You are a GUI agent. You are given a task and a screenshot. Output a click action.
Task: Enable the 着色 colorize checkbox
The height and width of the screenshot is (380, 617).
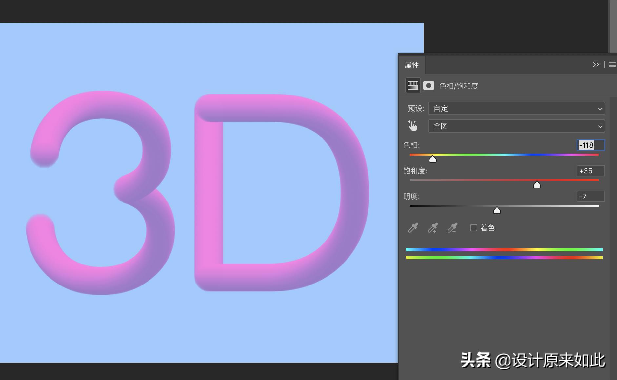473,227
